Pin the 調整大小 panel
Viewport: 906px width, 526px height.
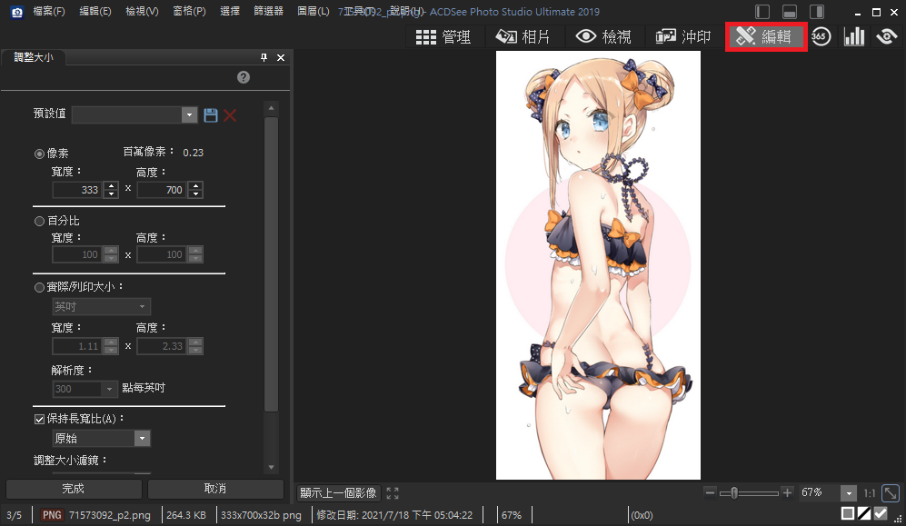click(264, 57)
